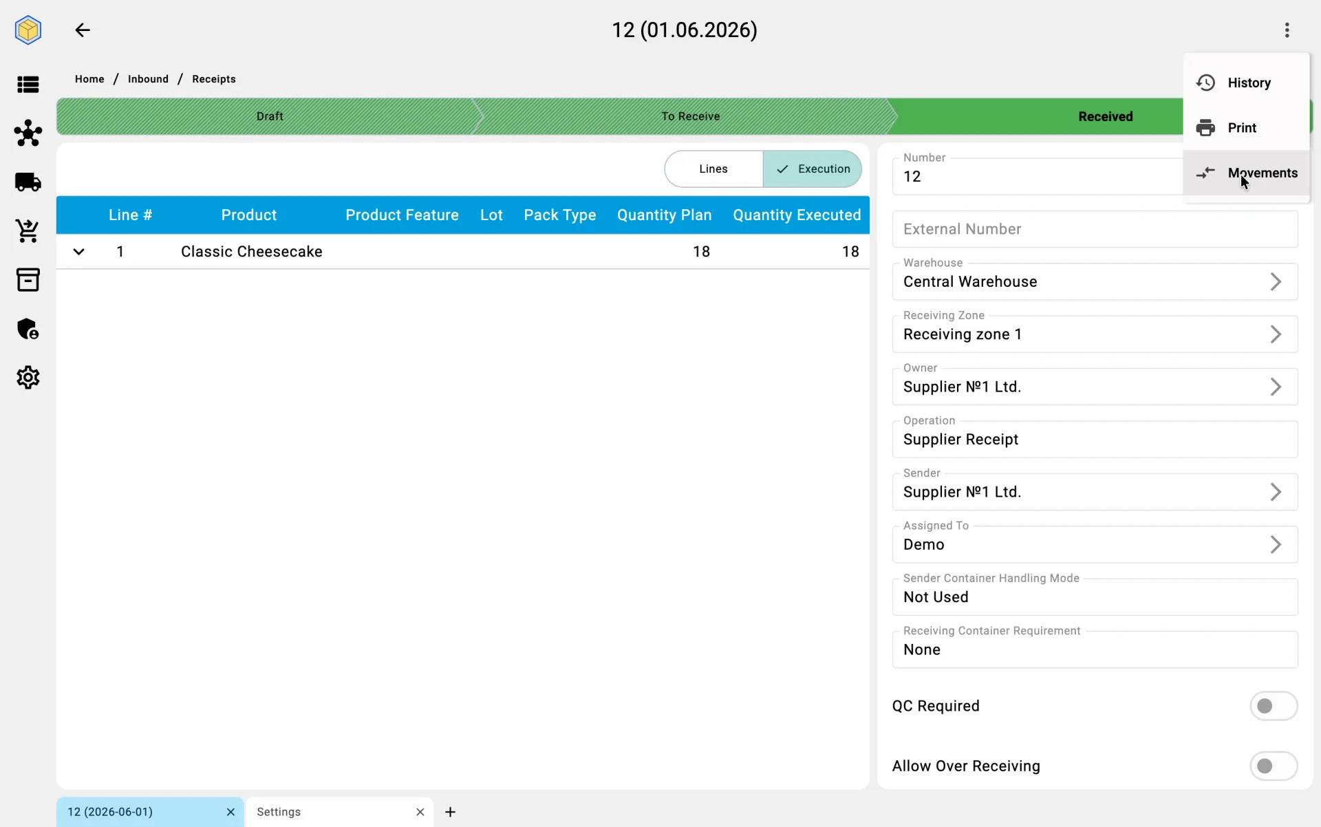Click the cube app logo
This screenshot has width=1321, height=827.
click(x=28, y=30)
